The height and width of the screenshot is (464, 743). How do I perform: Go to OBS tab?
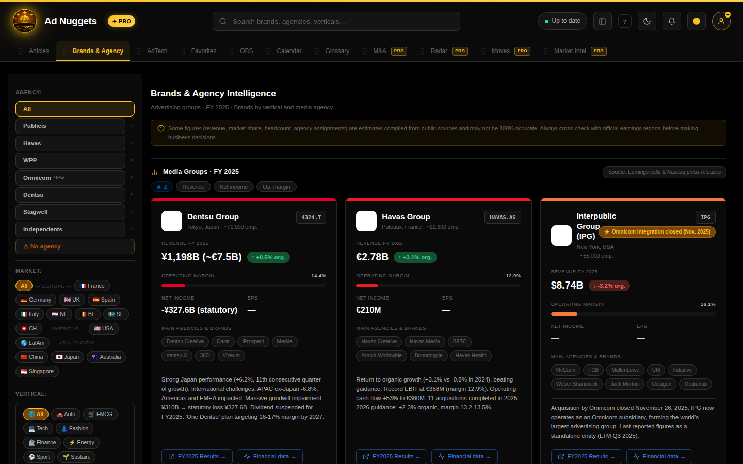[x=241, y=51]
